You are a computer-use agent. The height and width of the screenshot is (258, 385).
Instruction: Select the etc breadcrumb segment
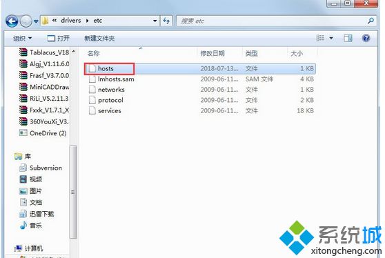pyautogui.click(x=98, y=21)
